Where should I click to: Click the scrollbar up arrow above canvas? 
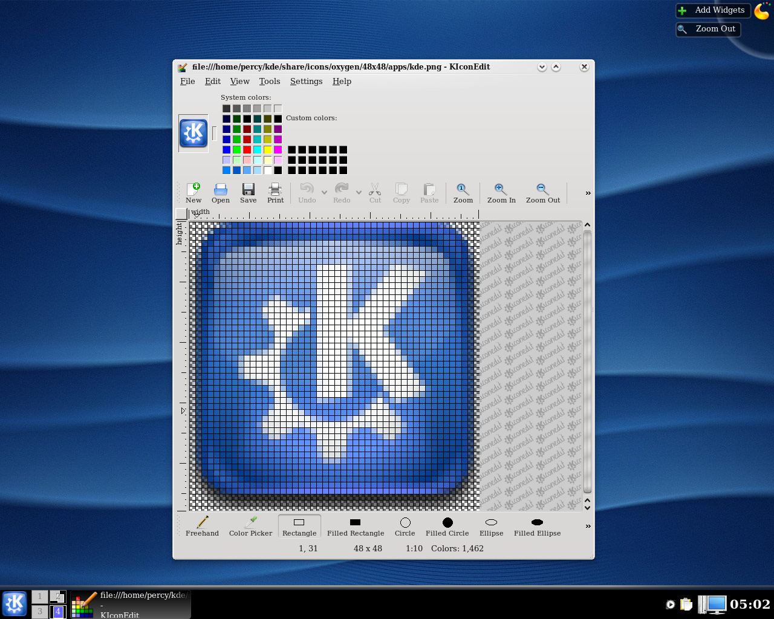587,225
